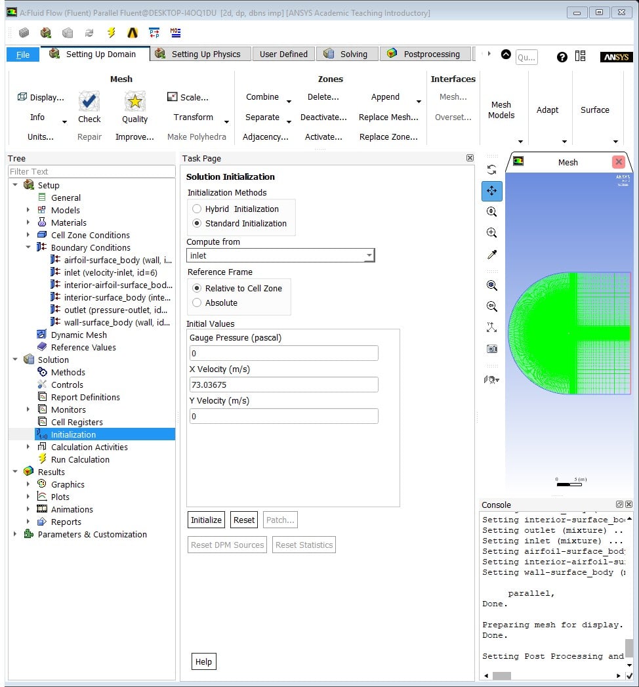Select Standard Initialization radio button
Screen dimensions: 639x687
coord(197,223)
